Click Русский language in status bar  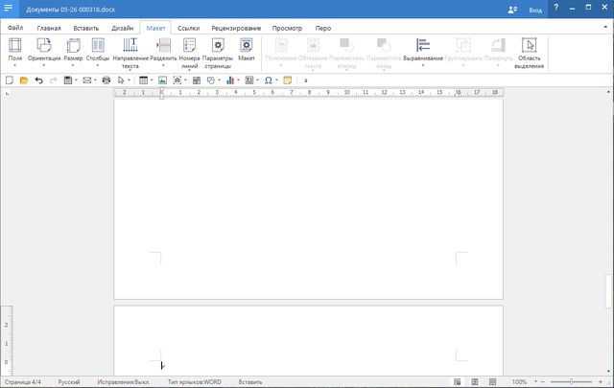point(69,381)
